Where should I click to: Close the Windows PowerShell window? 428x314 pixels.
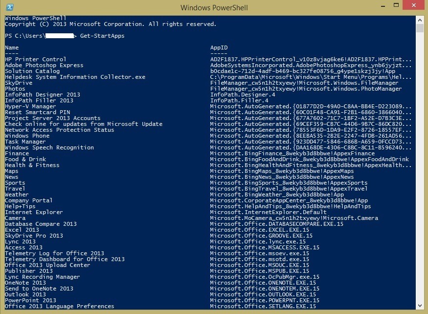[413, 5]
